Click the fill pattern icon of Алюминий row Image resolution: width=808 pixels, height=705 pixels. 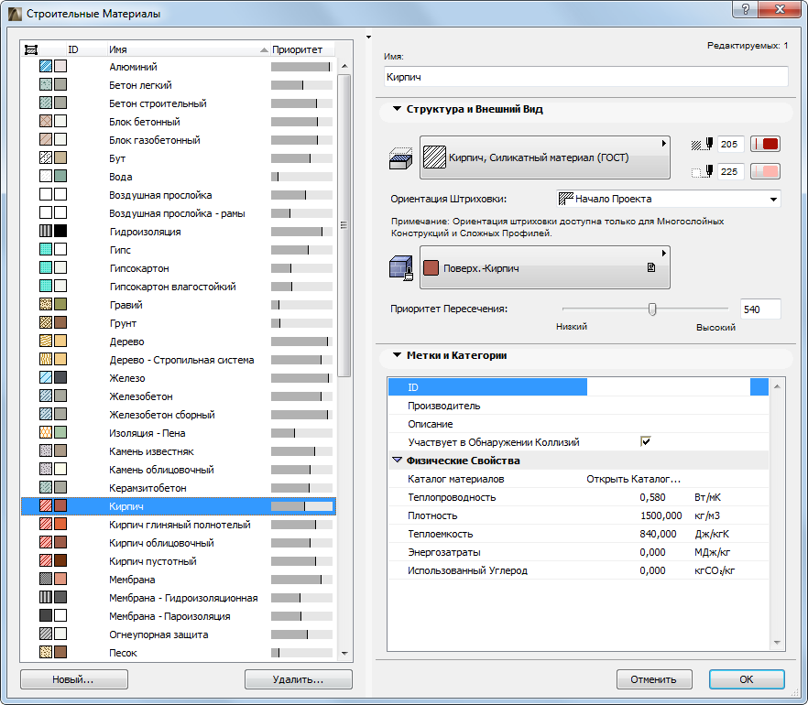click(x=46, y=66)
